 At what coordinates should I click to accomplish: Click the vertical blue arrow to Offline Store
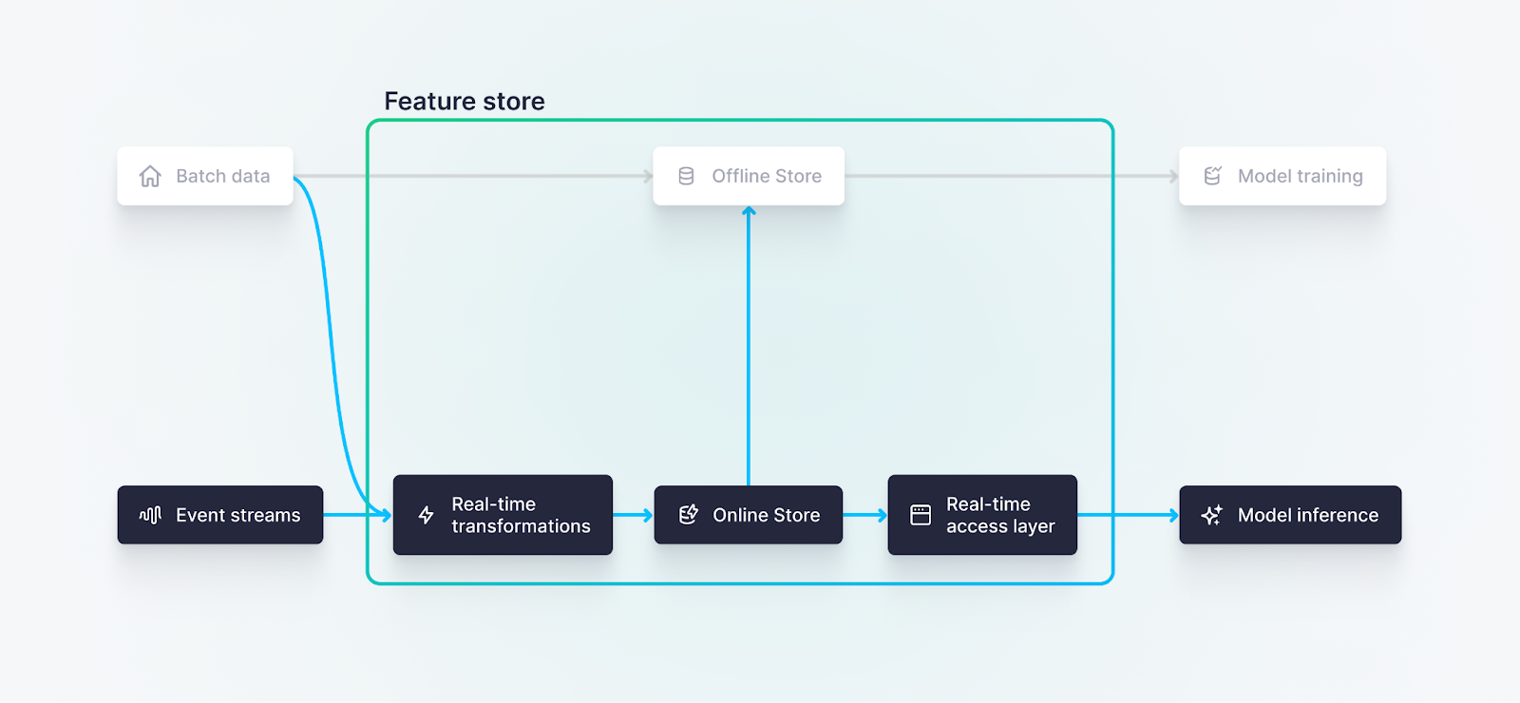click(749, 342)
